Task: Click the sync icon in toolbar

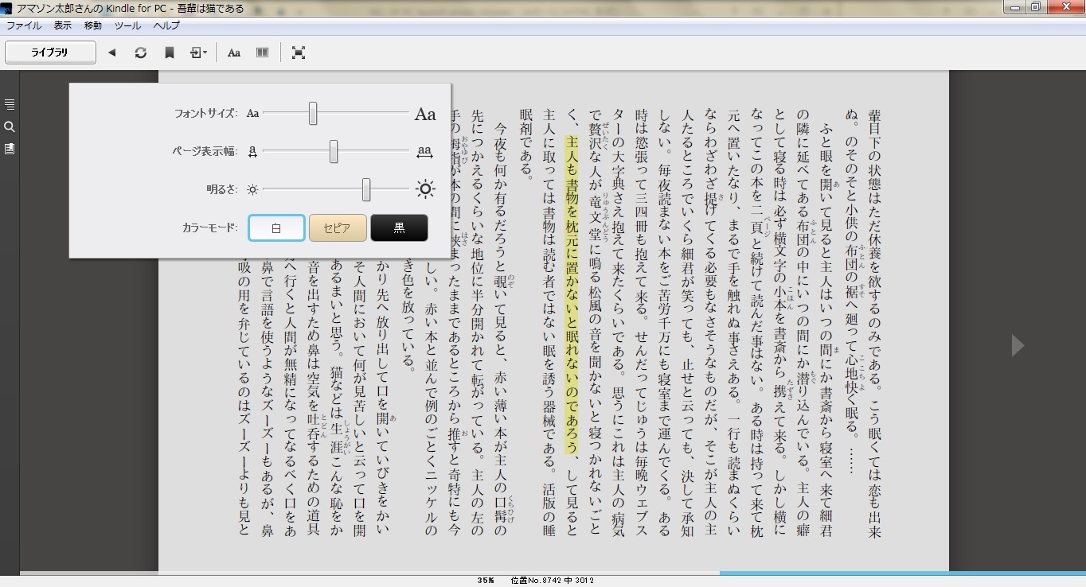Action: (141, 52)
